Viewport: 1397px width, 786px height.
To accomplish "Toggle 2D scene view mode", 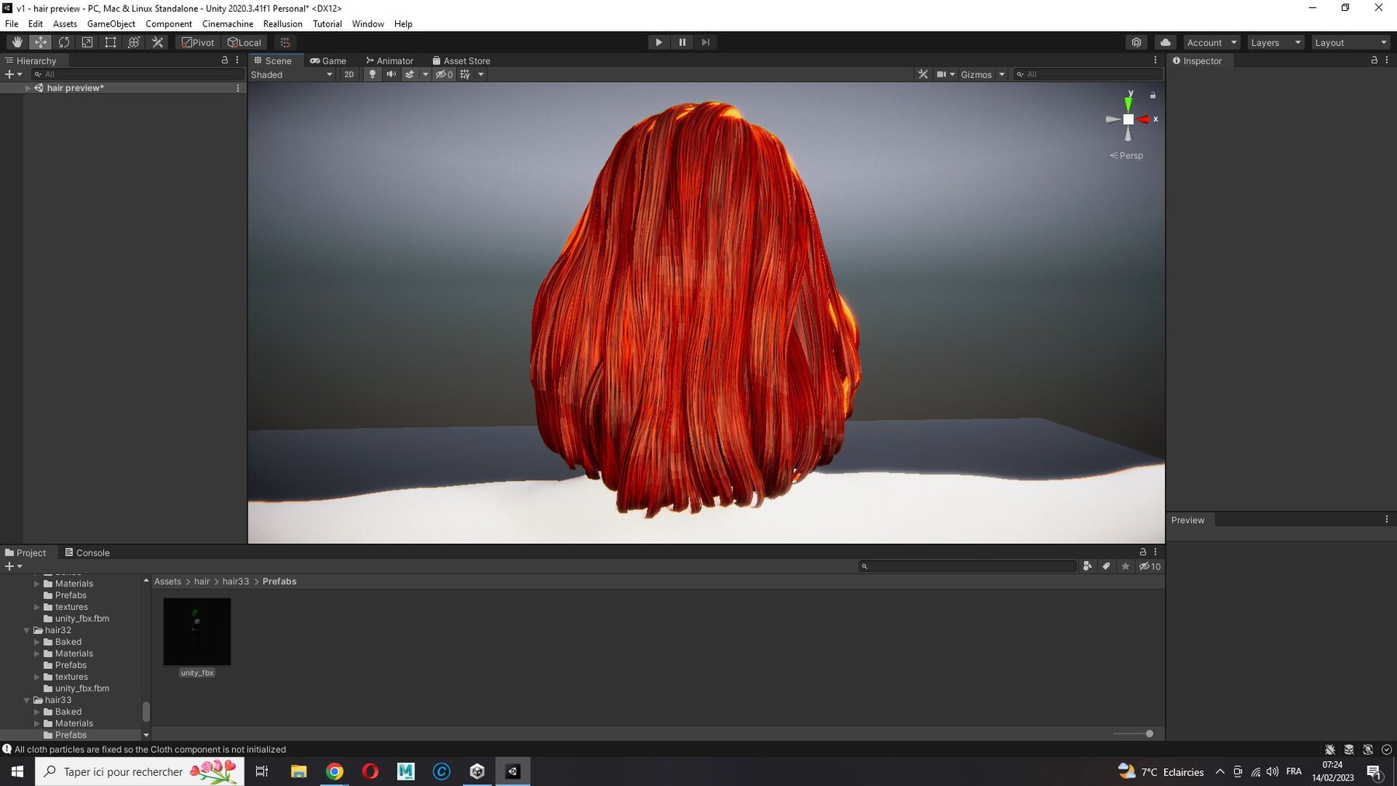I will (349, 74).
